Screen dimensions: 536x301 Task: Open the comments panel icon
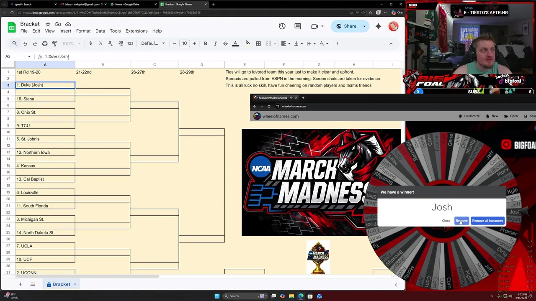tap(298, 26)
